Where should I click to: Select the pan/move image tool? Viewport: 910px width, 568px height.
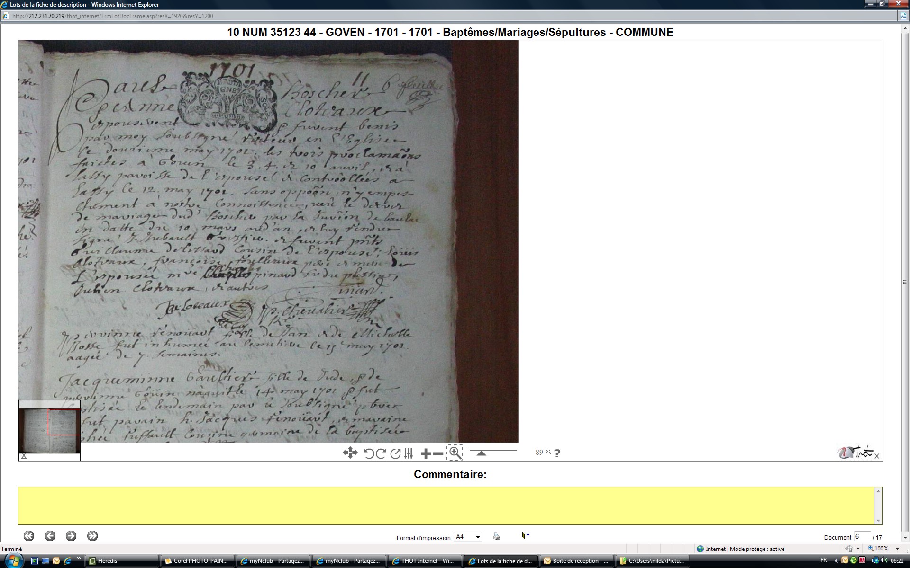[350, 453]
